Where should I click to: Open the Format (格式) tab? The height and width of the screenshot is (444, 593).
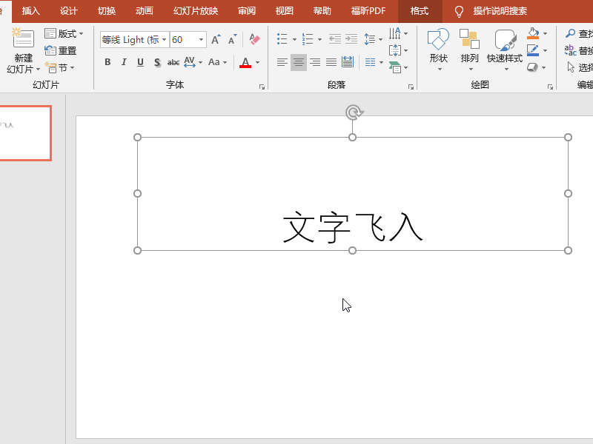pyautogui.click(x=420, y=11)
